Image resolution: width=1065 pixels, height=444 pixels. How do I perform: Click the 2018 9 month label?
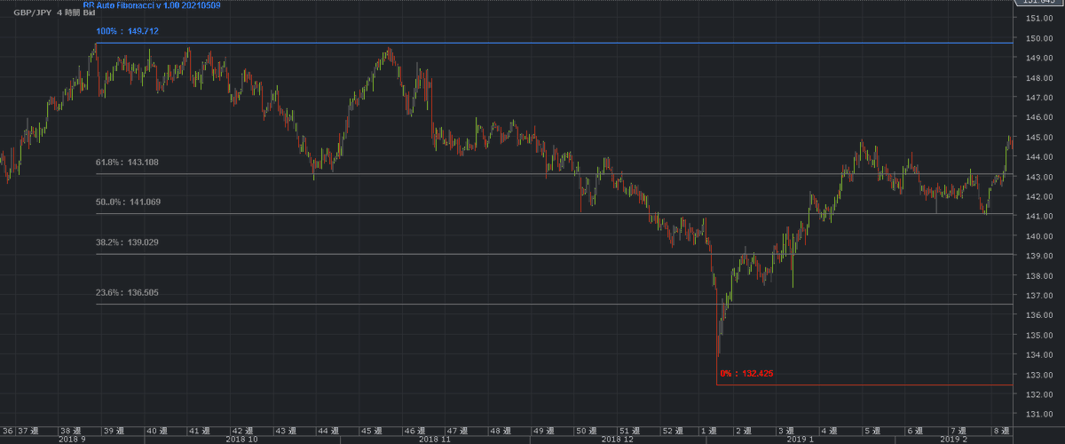pyautogui.click(x=71, y=439)
